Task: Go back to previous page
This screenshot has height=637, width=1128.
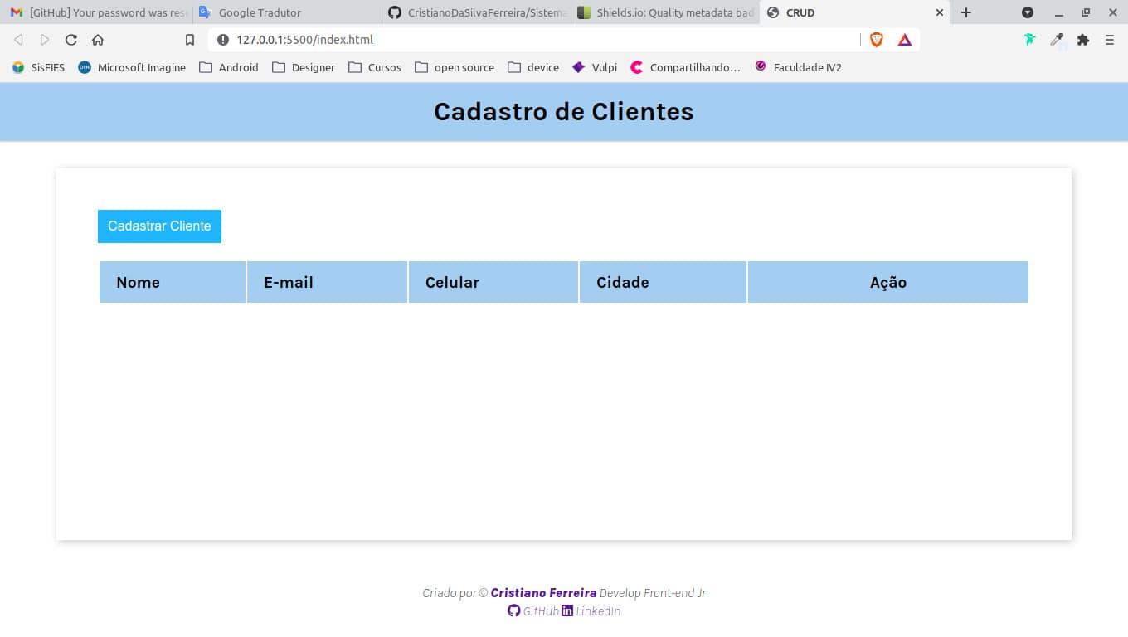Action: tap(18, 40)
